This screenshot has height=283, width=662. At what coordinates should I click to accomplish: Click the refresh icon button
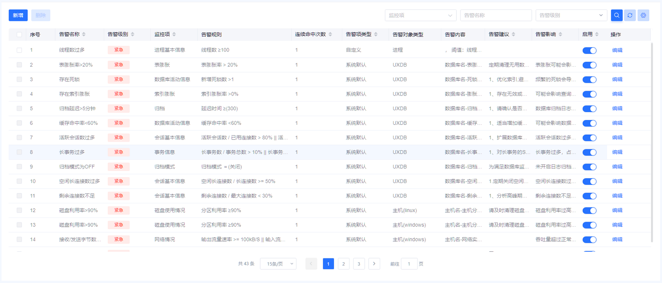click(630, 15)
